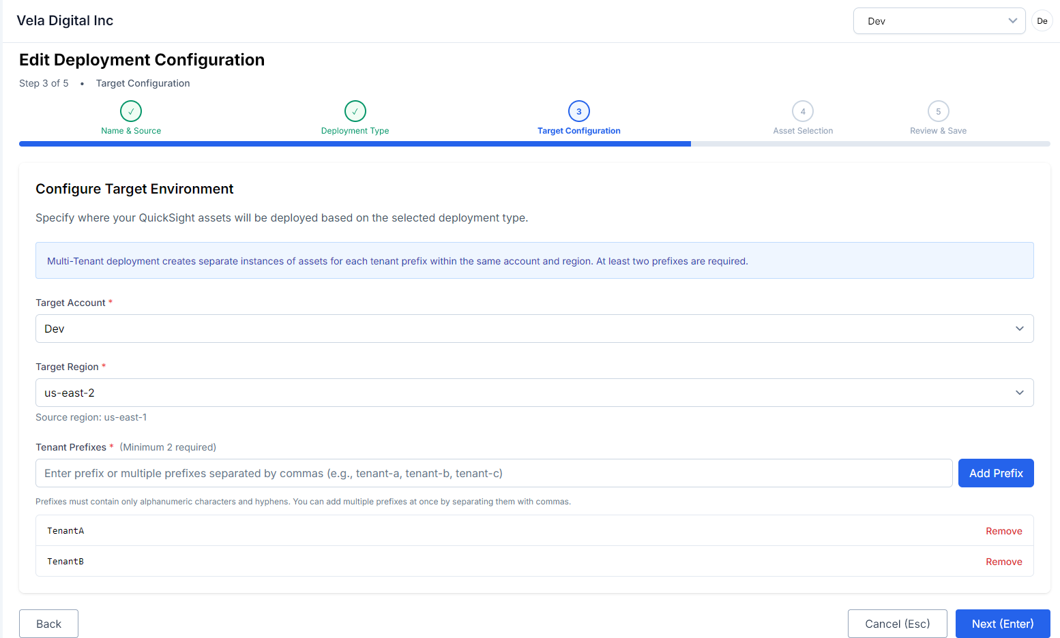This screenshot has width=1060, height=638.
Task: Select the step 3 Target Configuration circle
Action: 579,111
